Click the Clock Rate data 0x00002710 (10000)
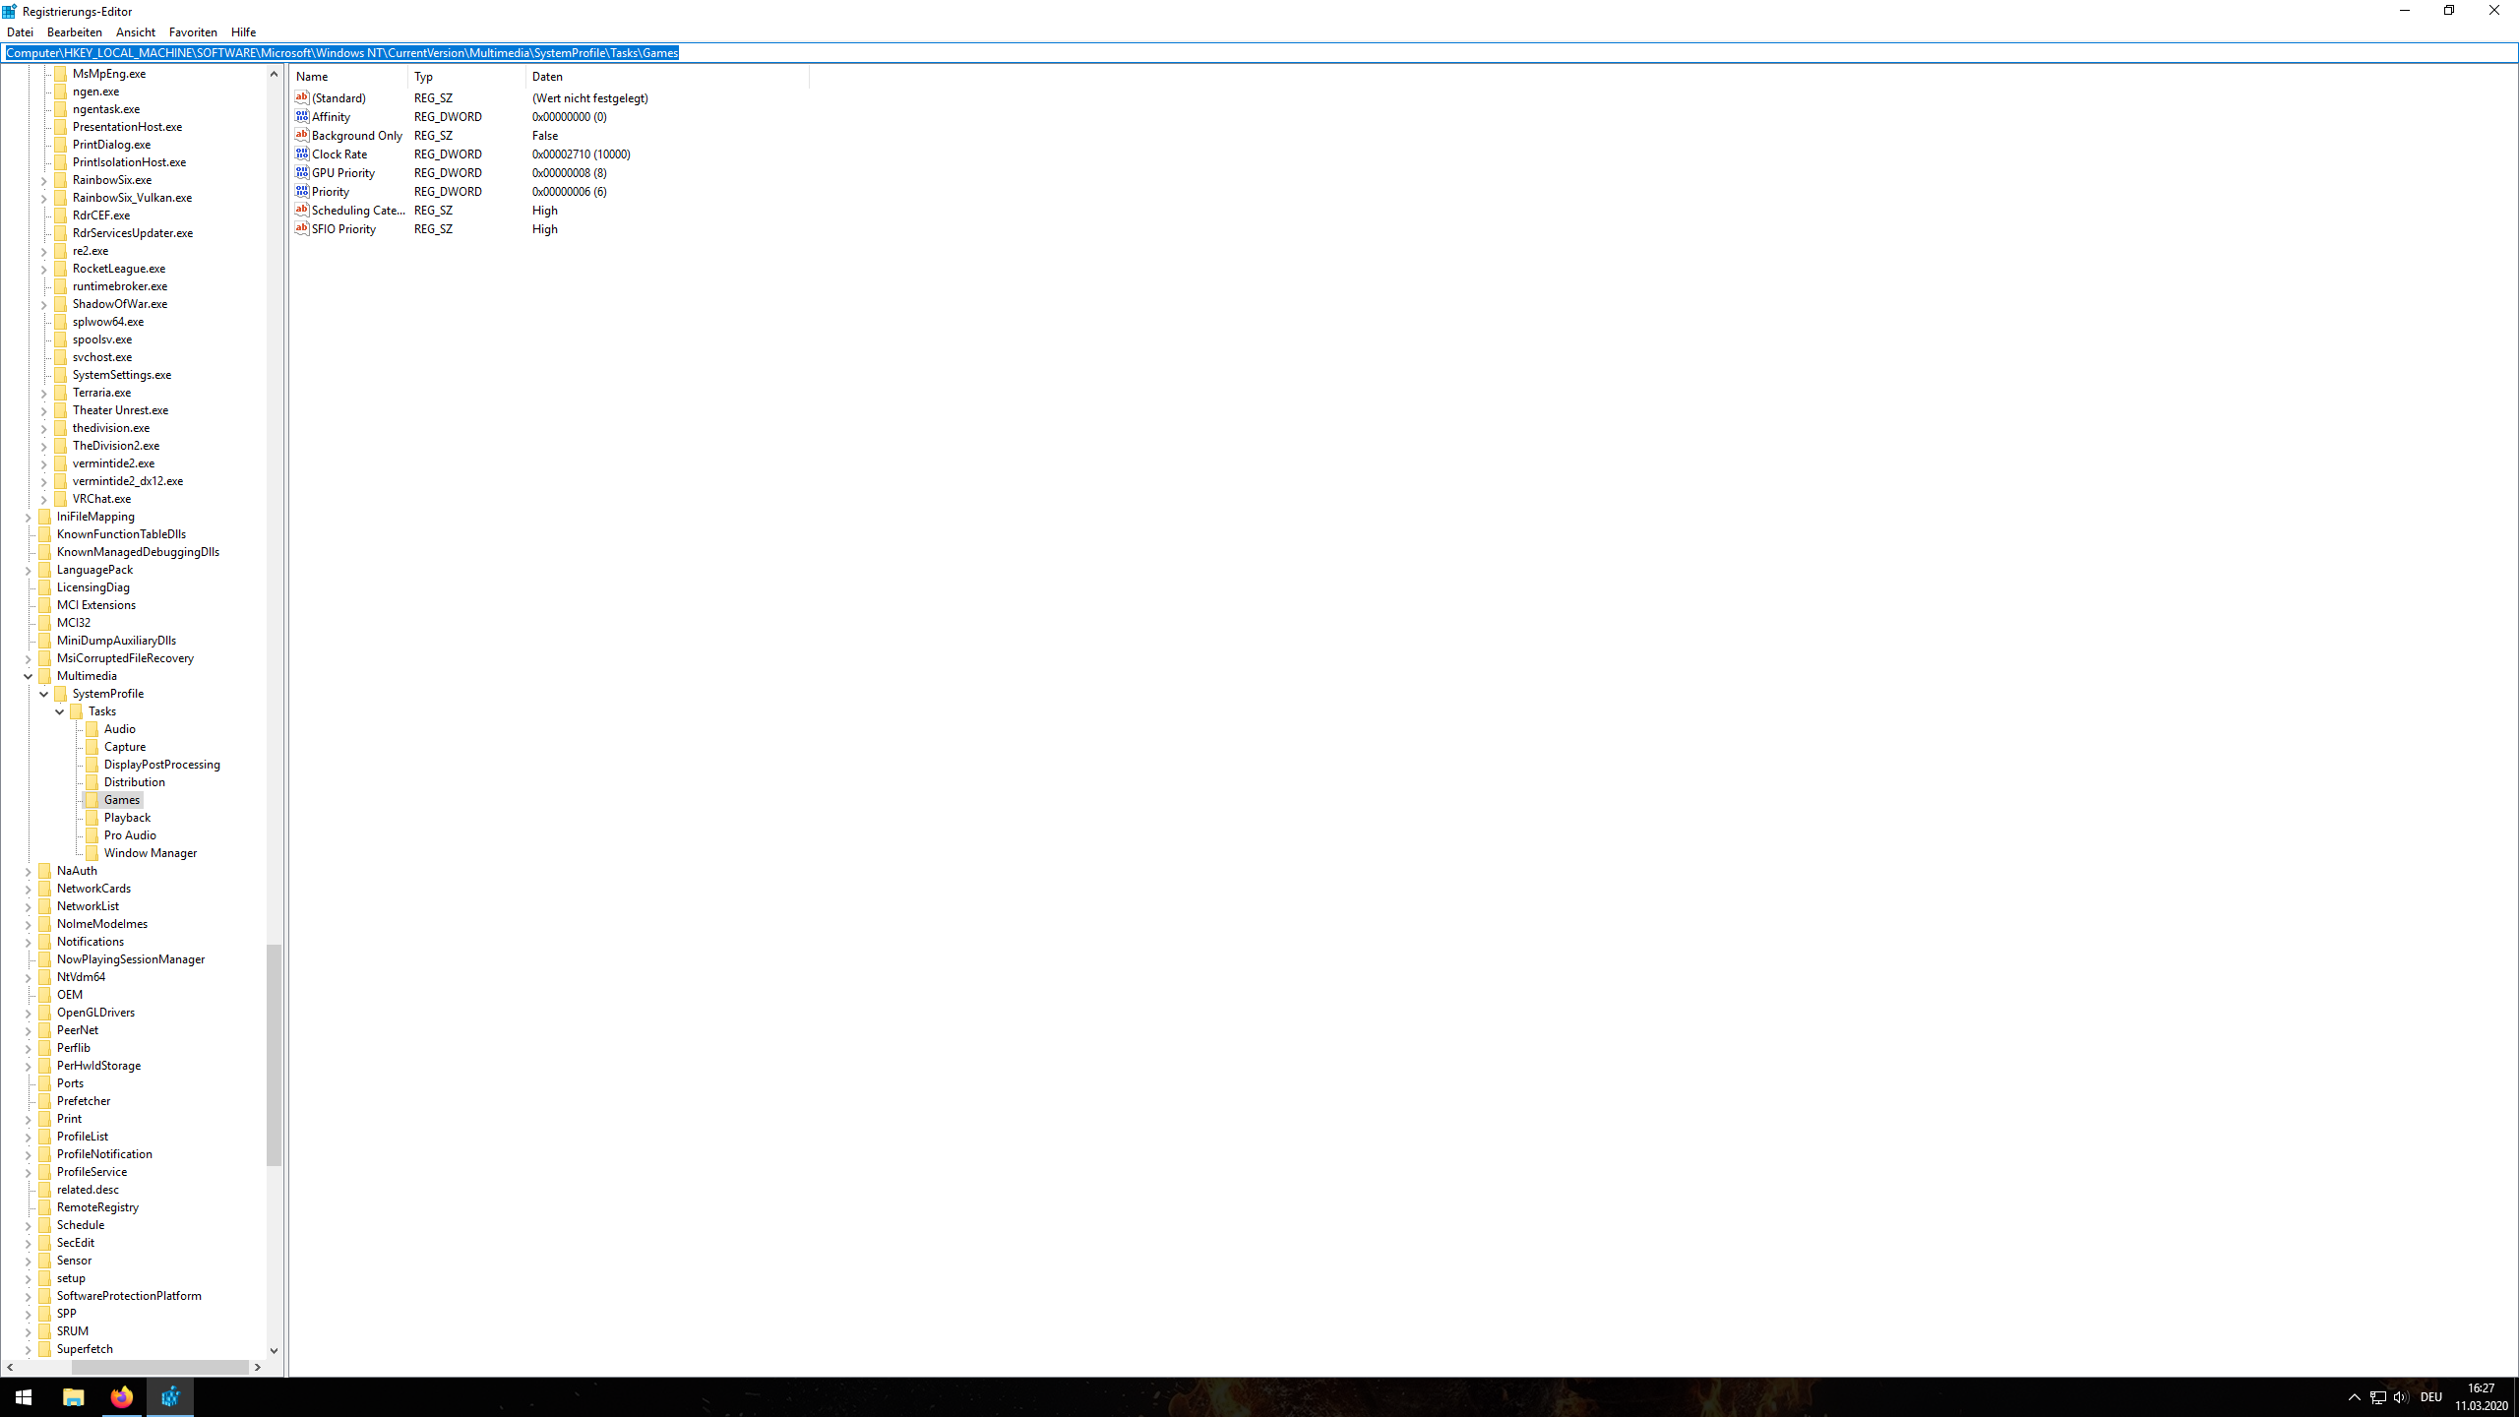The image size is (2519, 1417). [x=582, y=154]
